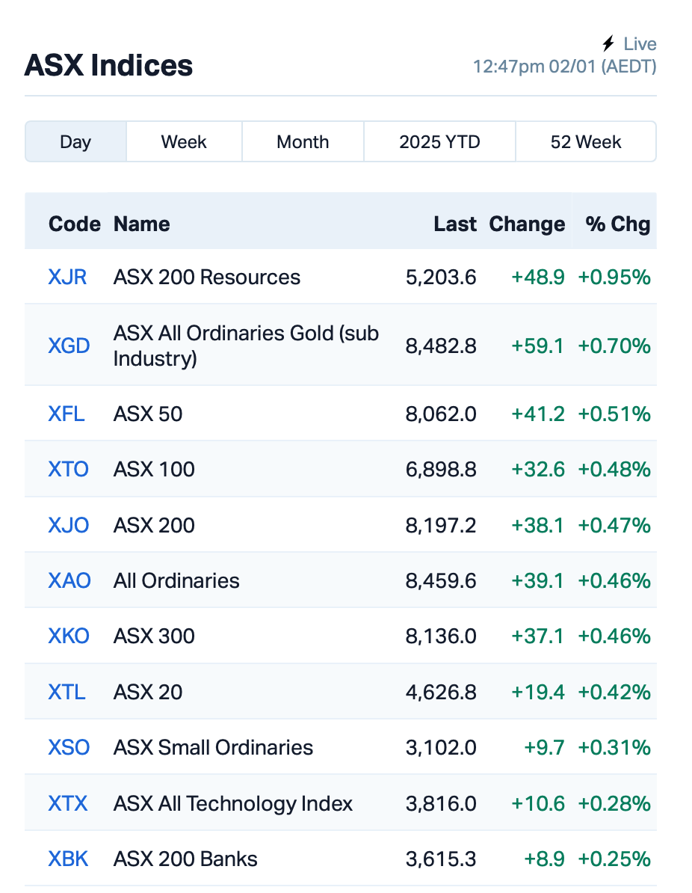Sort by the Name column header
This screenshot has width=692, height=893.
pyautogui.click(x=142, y=224)
